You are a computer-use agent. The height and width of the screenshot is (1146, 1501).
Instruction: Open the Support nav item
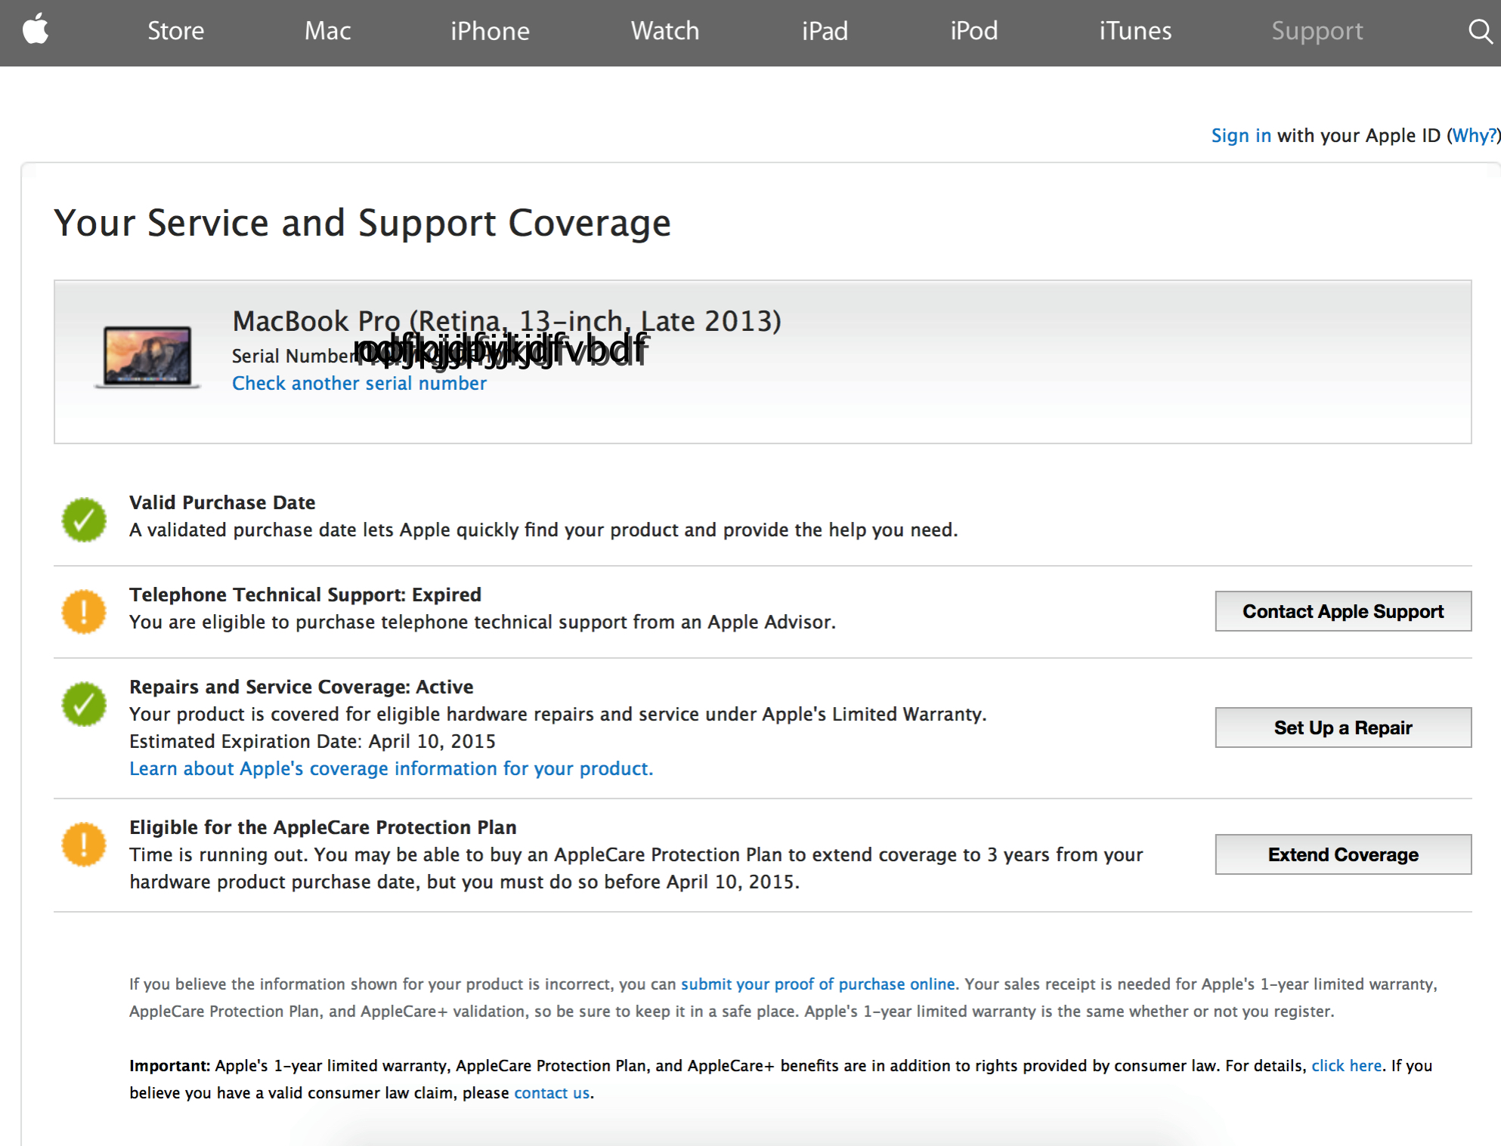[x=1317, y=31]
